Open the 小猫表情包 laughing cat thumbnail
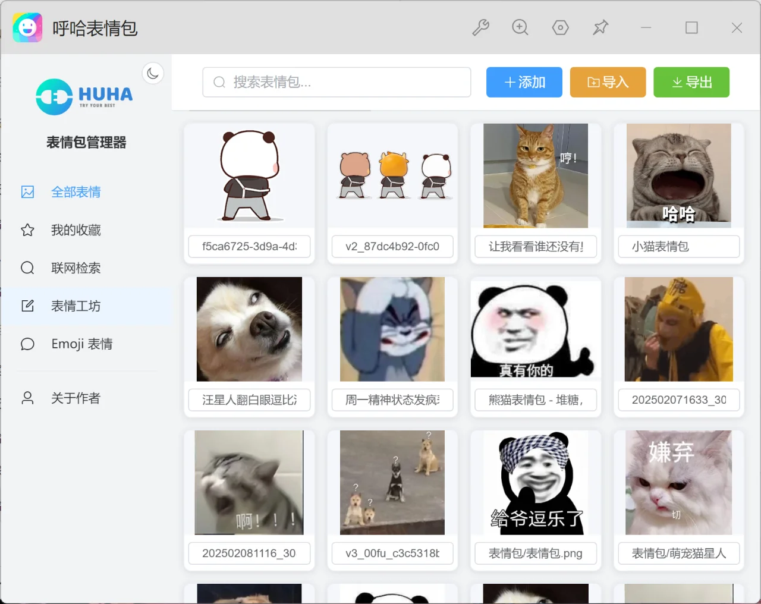Image resolution: width=761 pixels, height=604 pixels. point(678,175)
